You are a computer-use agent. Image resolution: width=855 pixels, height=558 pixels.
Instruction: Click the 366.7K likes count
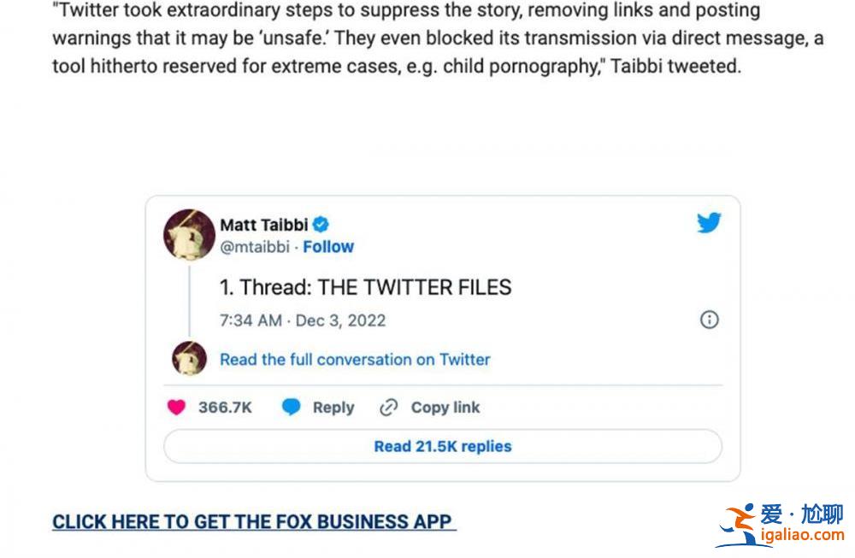[x=225, y=408]
